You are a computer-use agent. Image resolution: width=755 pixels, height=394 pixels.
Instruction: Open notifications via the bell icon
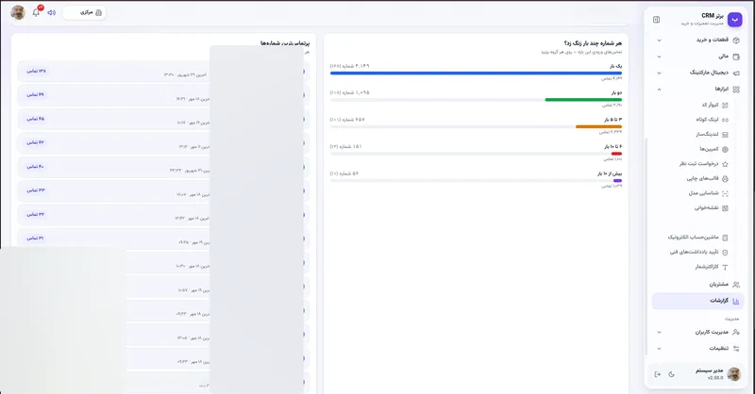36,12
